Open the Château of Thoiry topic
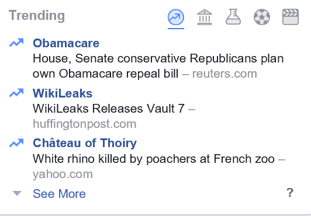The width and height of the screenshot is (311, 216). click(85, 143)
